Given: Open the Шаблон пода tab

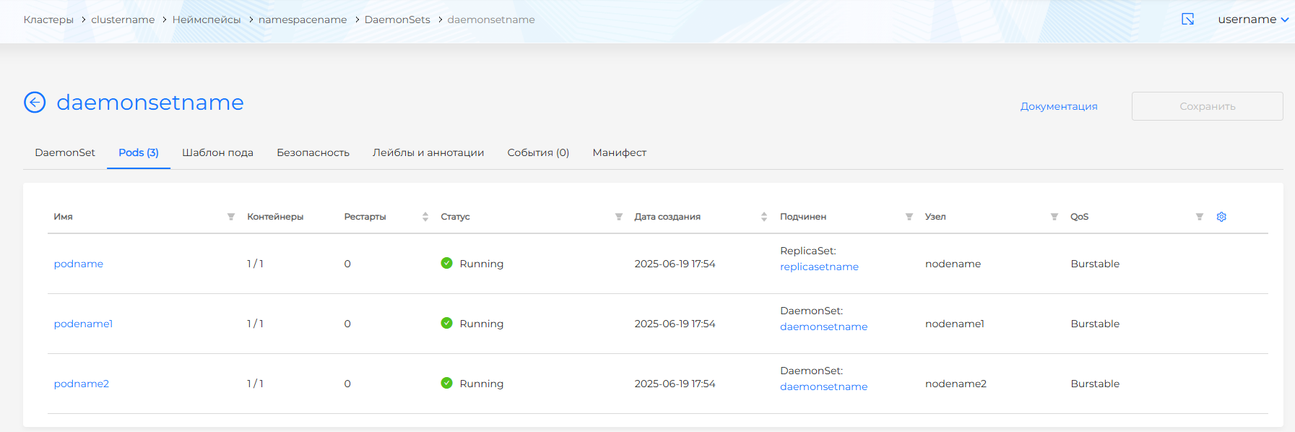Looking at the screenshot, I should pos(217,152).
